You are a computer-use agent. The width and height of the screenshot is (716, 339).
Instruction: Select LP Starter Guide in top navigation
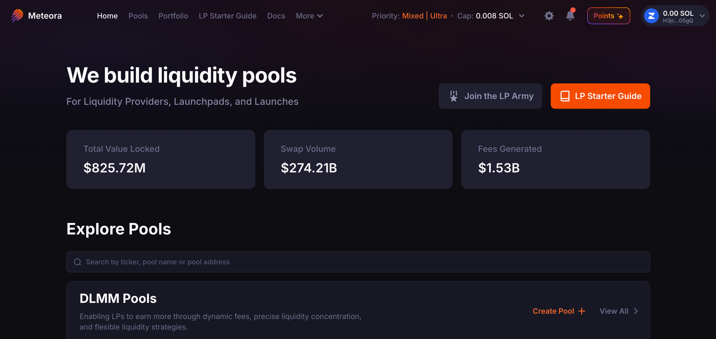228,16
